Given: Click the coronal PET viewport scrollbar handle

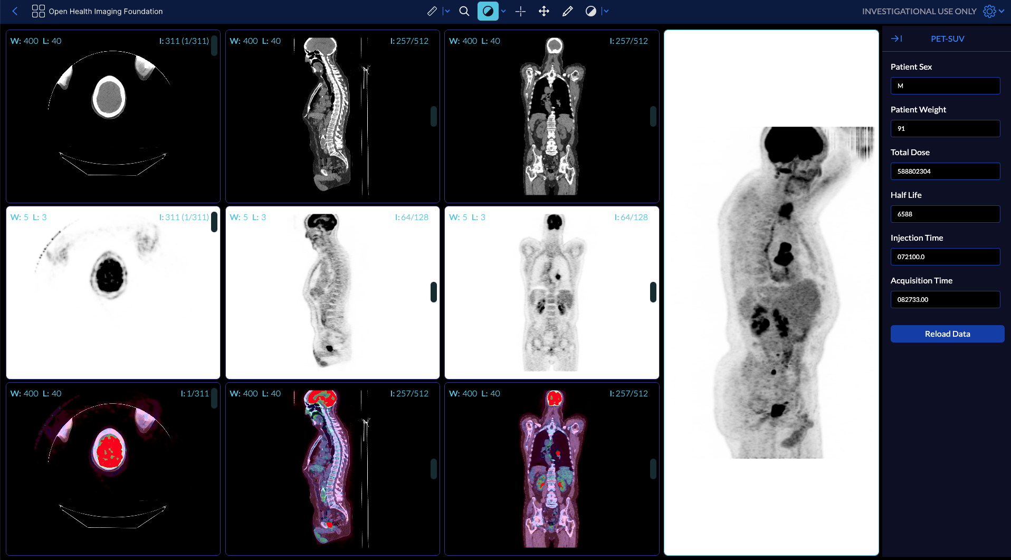Looking at the screenshot, I should coord(653,292).
